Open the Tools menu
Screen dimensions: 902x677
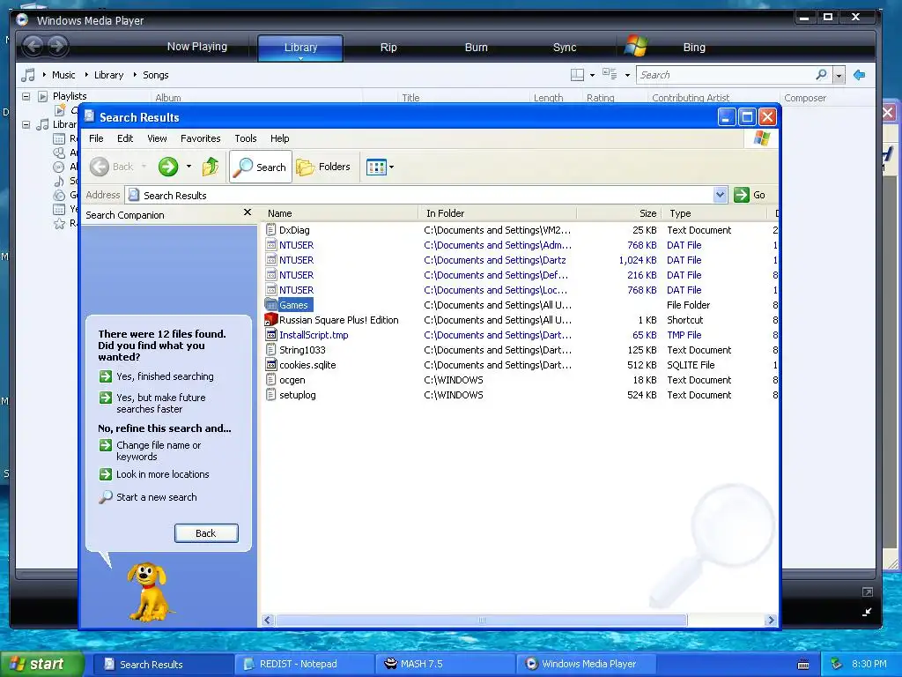tap(246, 138)
